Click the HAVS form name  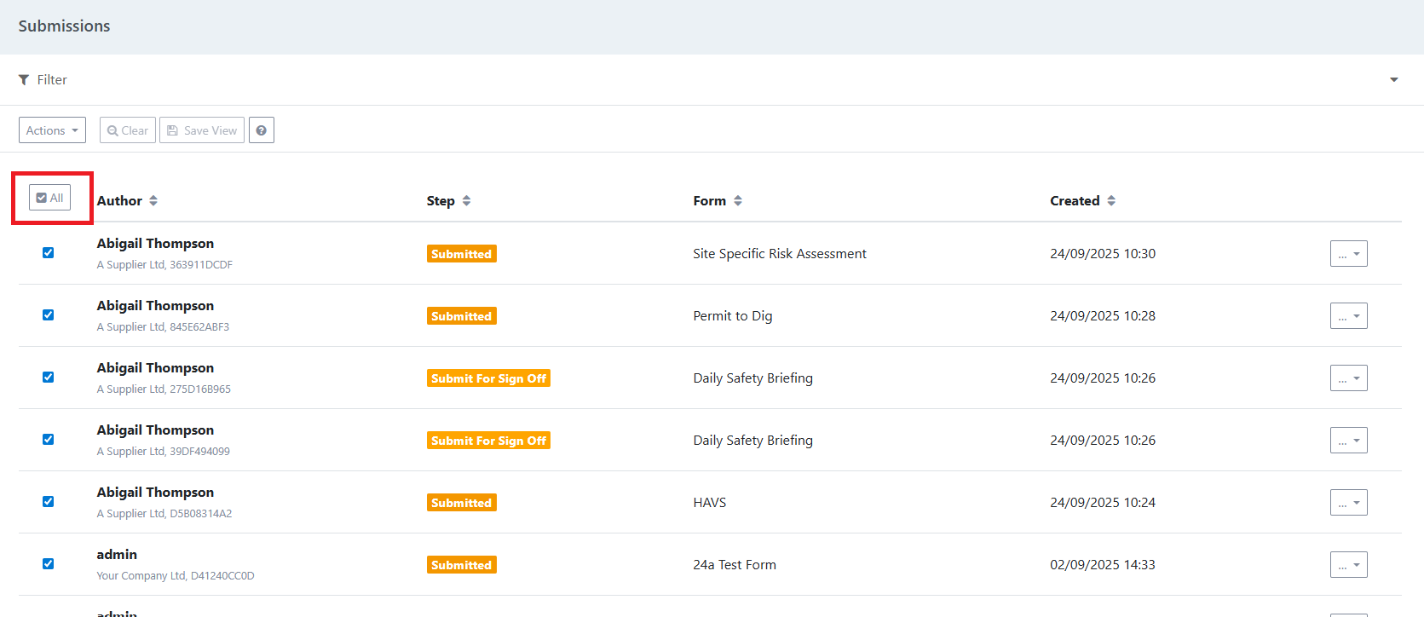[x=710, y=503]
